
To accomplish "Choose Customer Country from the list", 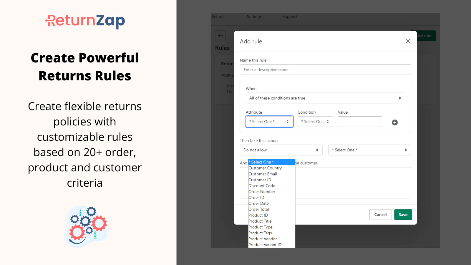I will [x=265, y=168].
